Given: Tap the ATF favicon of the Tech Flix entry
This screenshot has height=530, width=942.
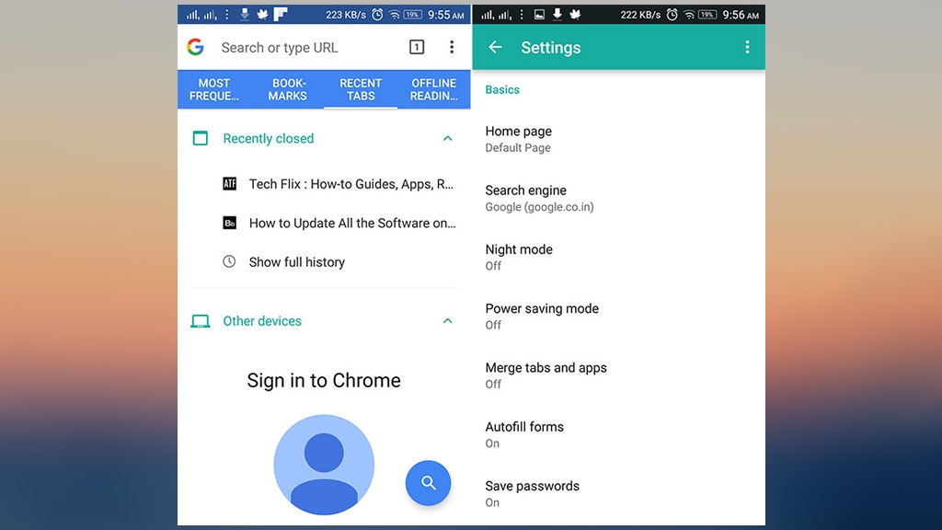Looking at the screenshot, I should pos(229,184).
